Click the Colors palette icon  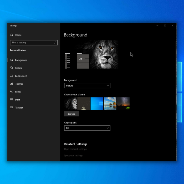click(x=11, y=68)
